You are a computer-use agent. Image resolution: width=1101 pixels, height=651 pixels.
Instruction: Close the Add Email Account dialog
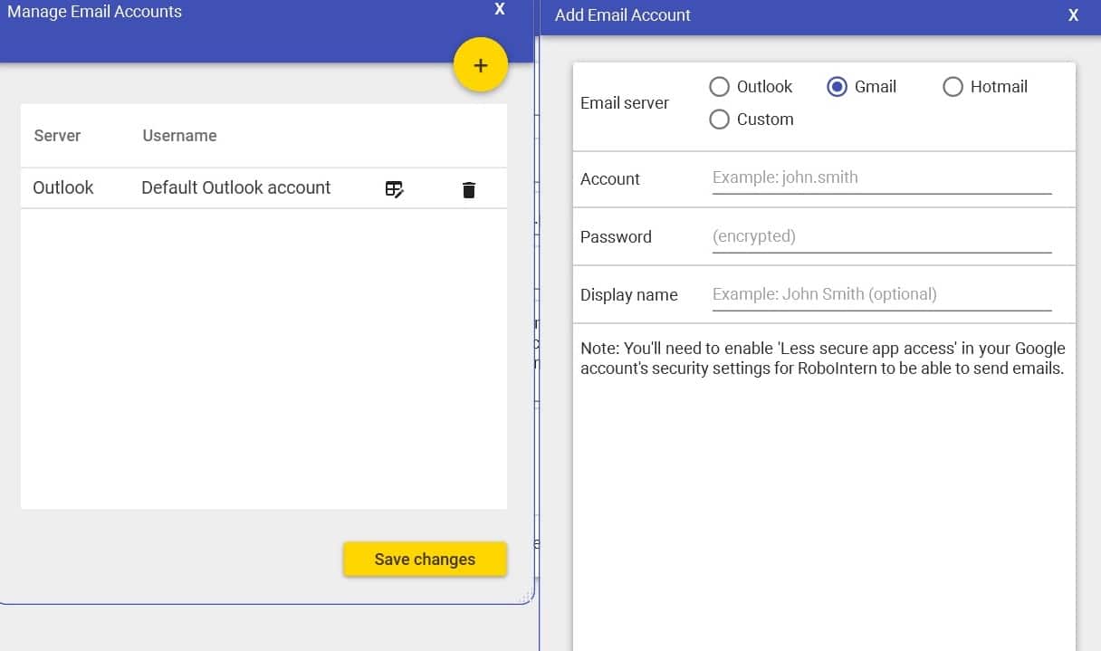click(x=1073, y=15)
